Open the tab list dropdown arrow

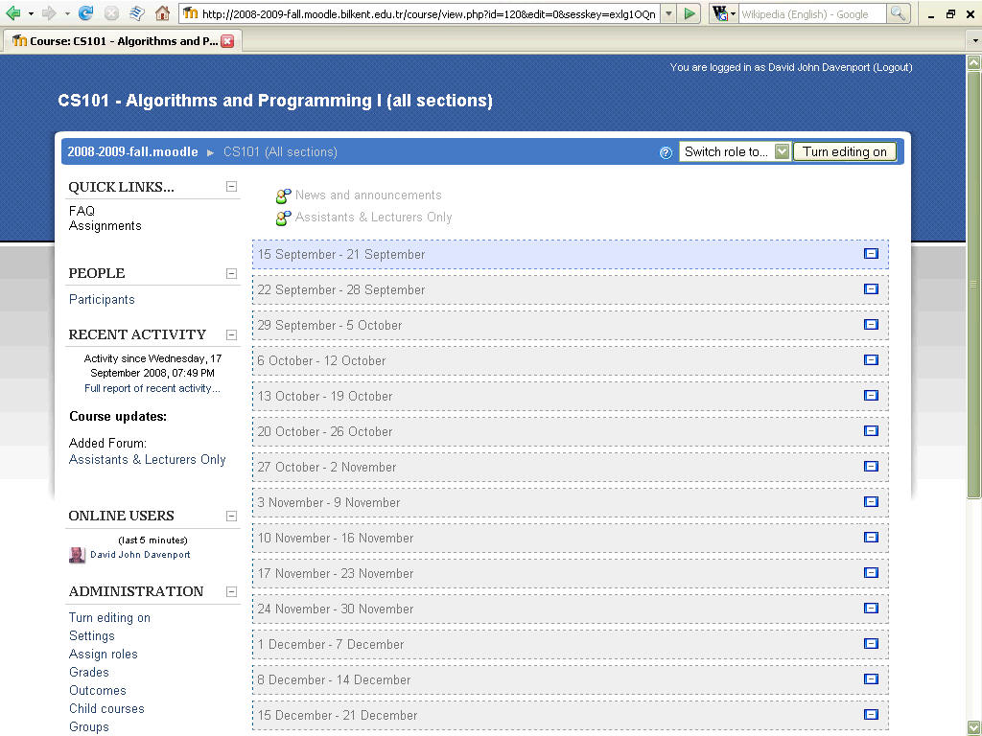pyautogui.click(x=974, y=41)
